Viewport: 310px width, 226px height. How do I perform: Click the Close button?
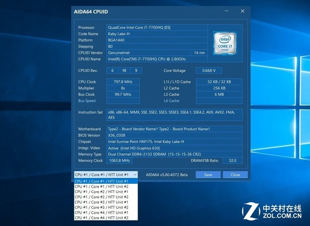click(235, 175)
